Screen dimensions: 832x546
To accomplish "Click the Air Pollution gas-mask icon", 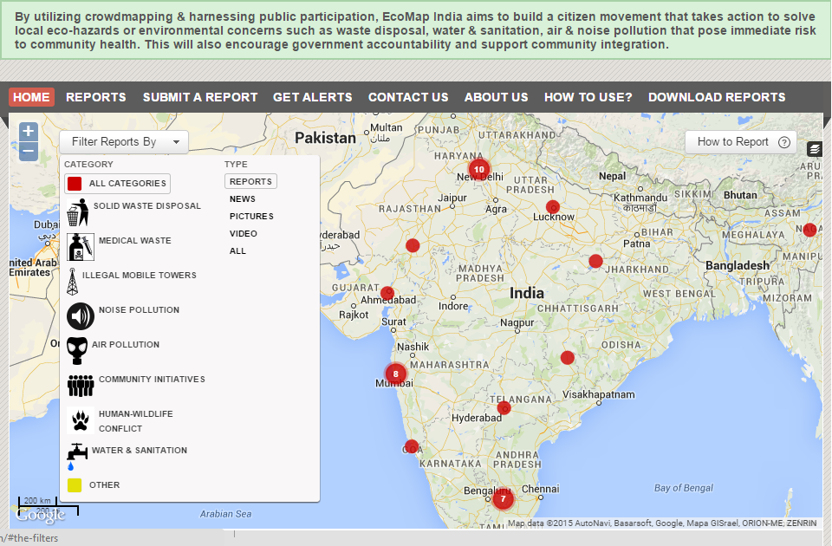I will pos(80,350).
